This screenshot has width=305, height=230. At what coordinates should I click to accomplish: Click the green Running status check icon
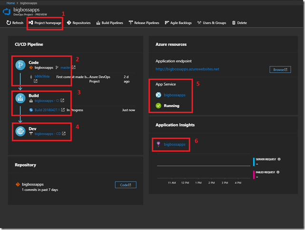(x=158, y=105)
